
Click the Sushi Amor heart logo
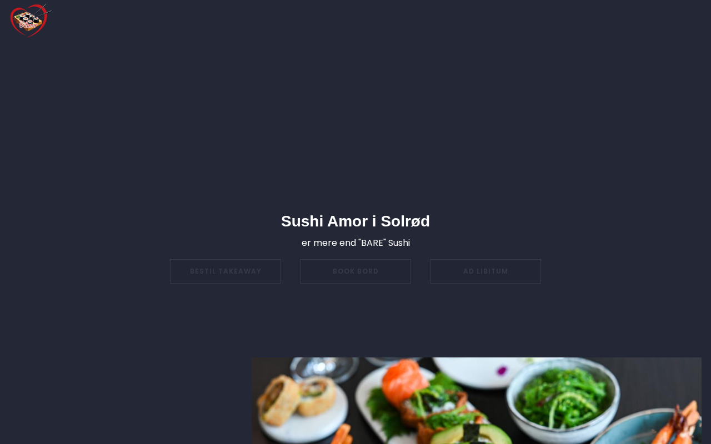(31, 20)
